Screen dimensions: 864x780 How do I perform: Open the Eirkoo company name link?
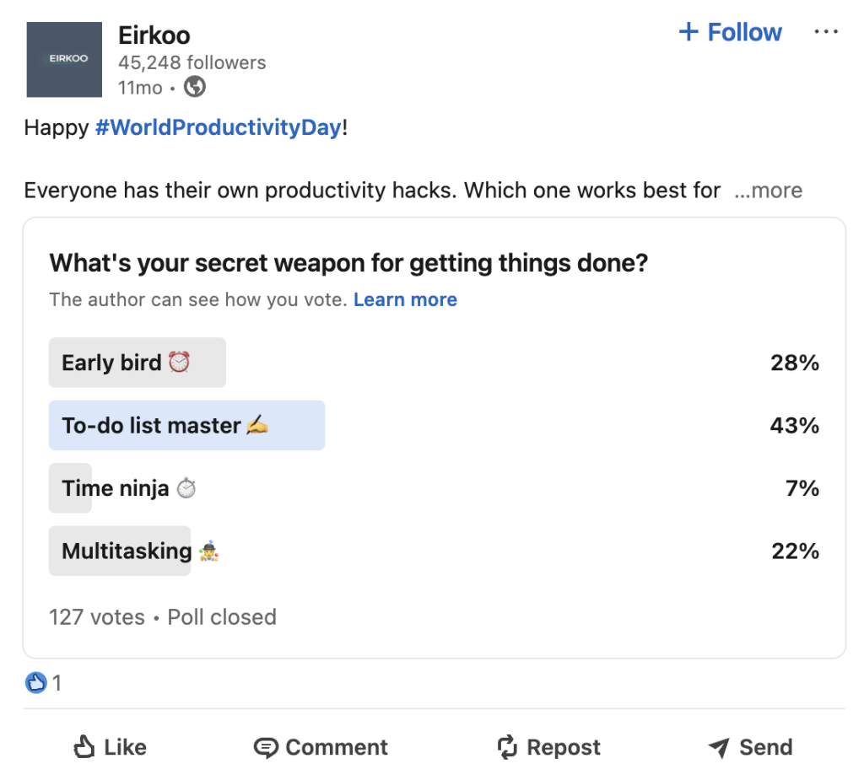click(154, 35)
